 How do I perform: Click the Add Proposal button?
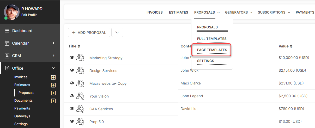pos(89,33)
